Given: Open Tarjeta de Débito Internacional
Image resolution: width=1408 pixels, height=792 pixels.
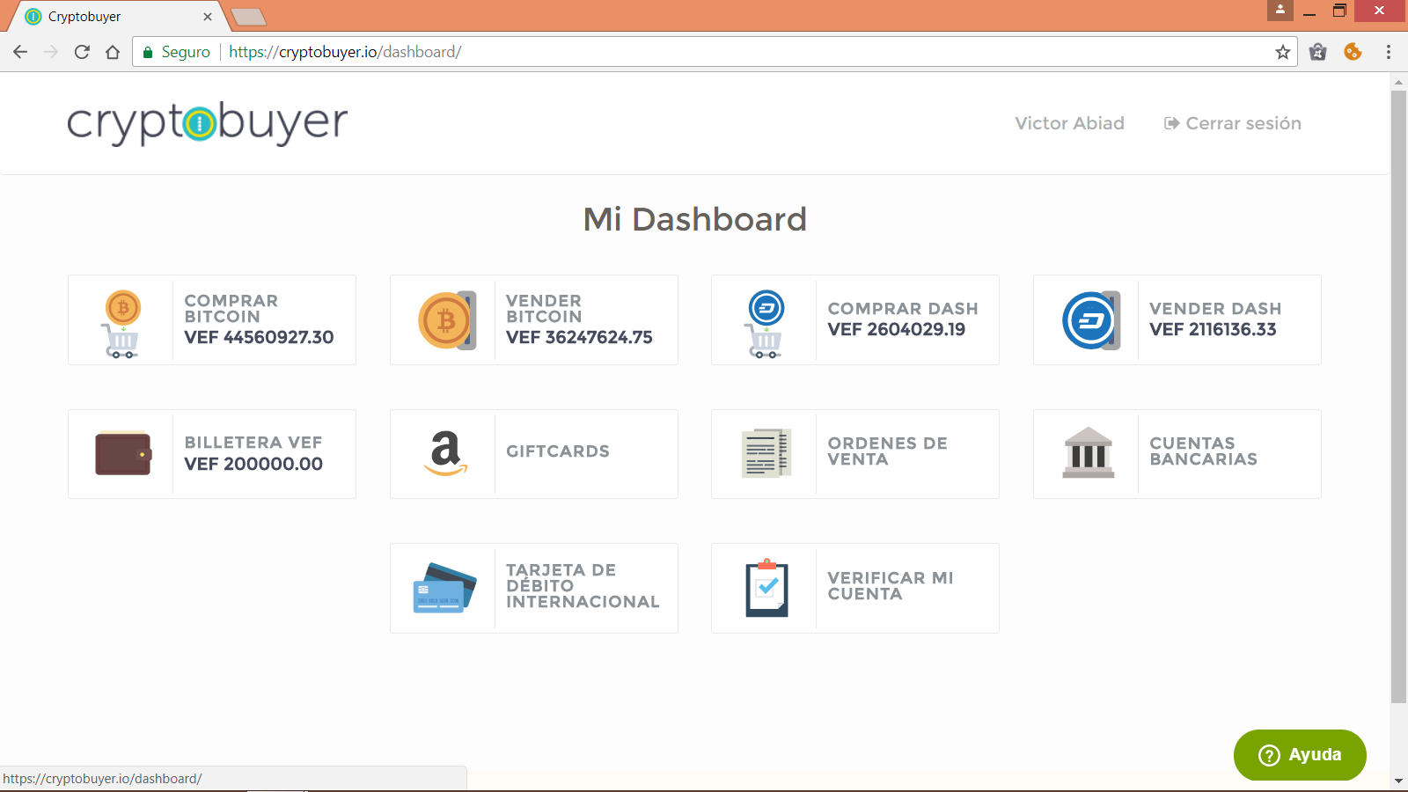Looking at the screenshot, I should pyautogui.click(x=534, y=588).
